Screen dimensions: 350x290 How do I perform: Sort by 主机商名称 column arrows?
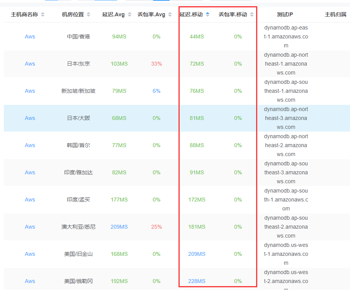43,14
